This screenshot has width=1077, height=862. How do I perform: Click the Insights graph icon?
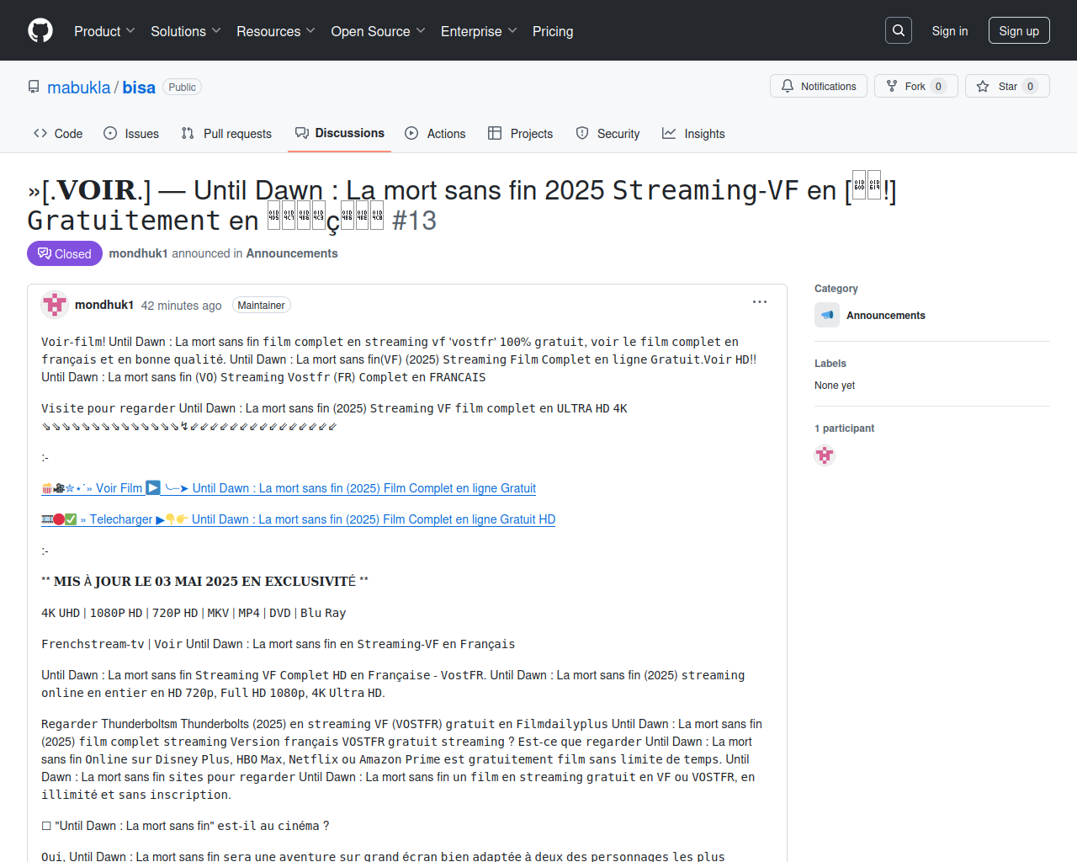pyautogui.click(x=669, y=133)
